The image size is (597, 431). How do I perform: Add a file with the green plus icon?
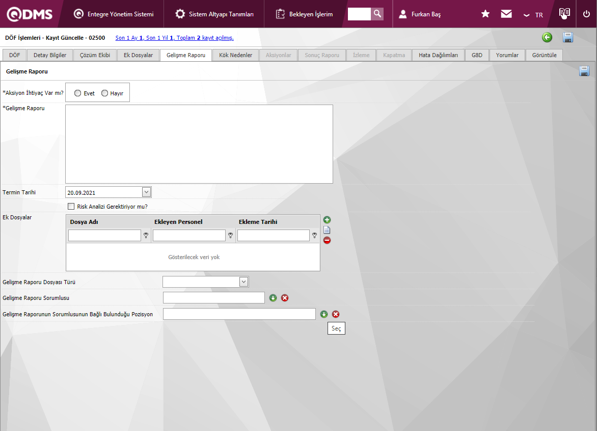coord(327,220)
